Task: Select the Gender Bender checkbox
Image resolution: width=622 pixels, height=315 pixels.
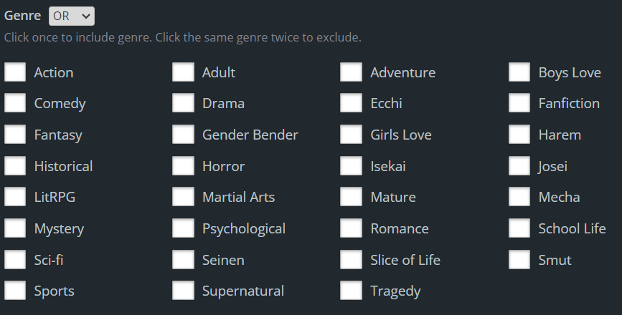Action: coord(183,135)
